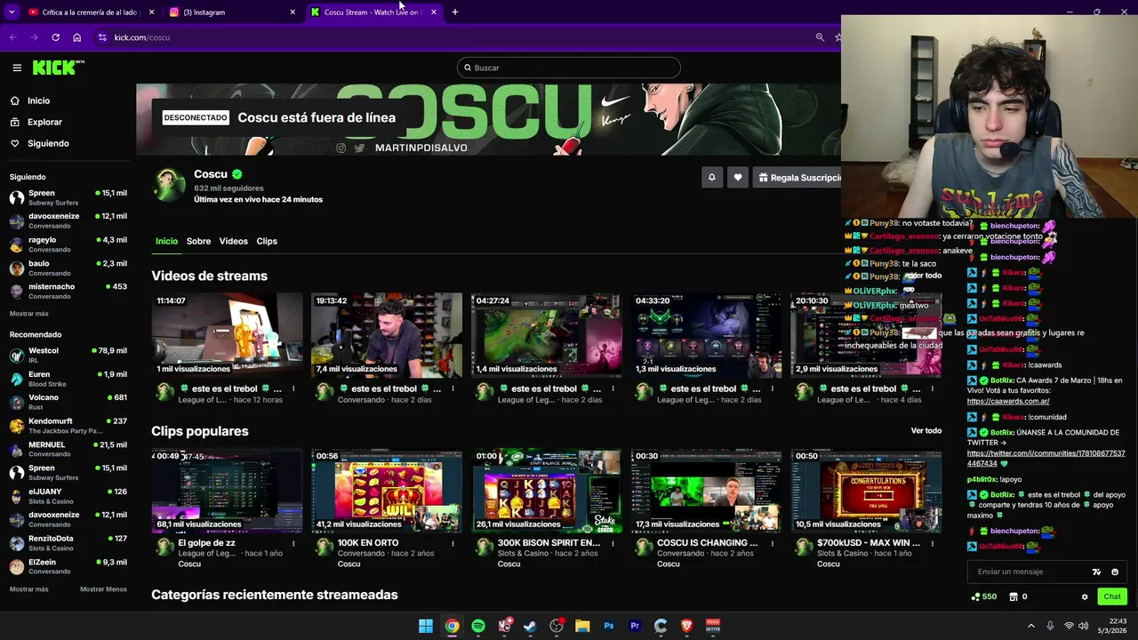The image size is (1138, 640).
Task: Open the emoji picker in chat input
Action: tap(1114, 572)
